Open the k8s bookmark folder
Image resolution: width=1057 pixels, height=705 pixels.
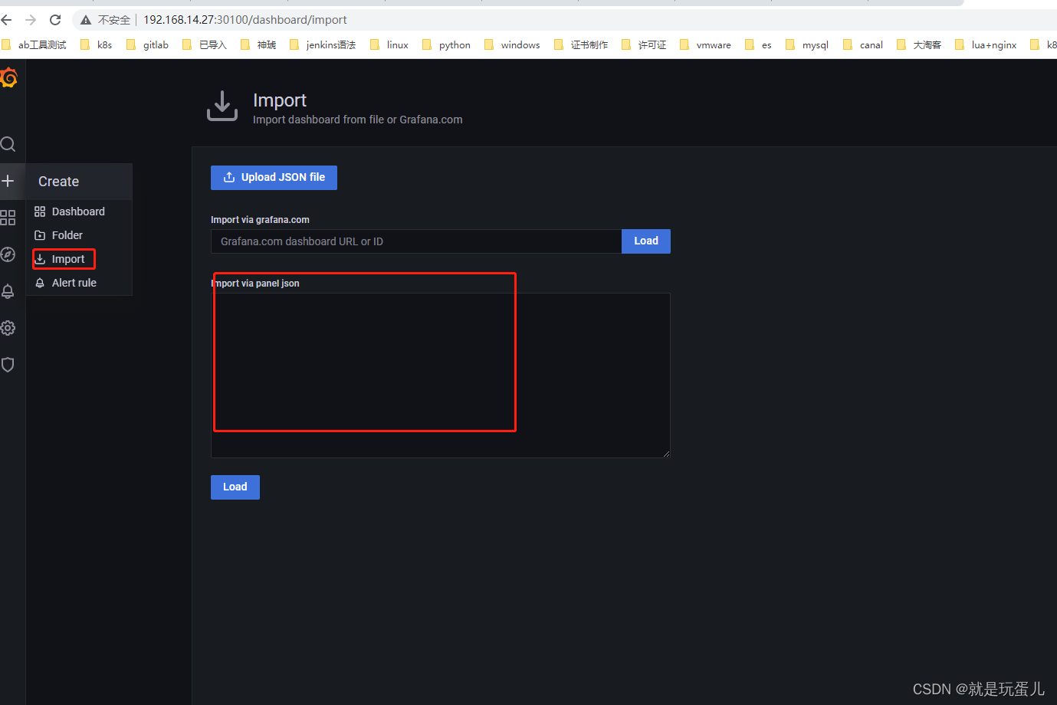[x=97, y=45]
